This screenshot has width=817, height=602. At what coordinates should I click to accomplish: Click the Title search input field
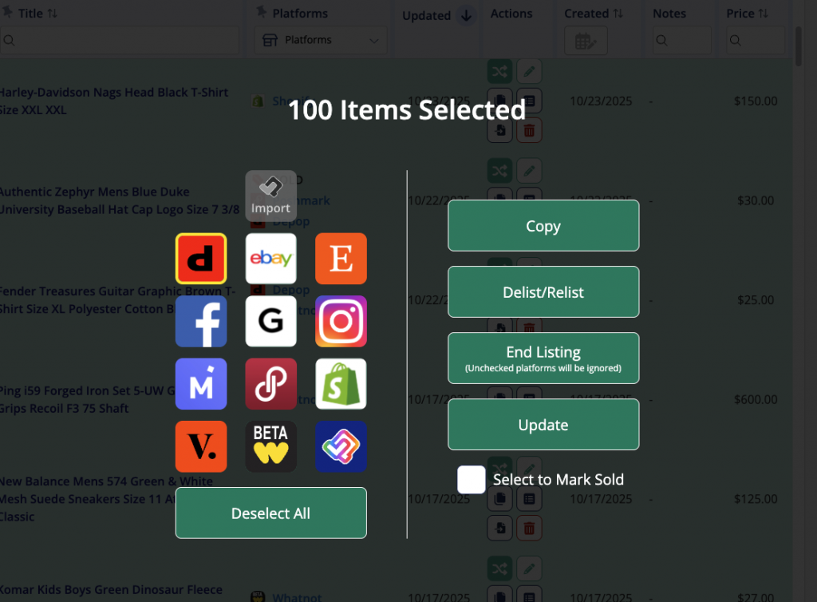[x=120, y=40]
